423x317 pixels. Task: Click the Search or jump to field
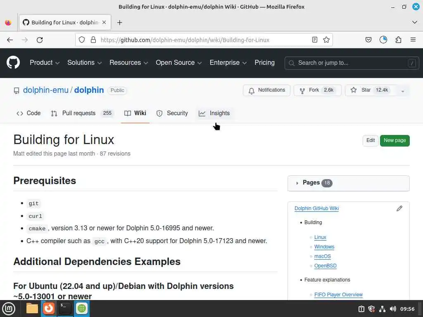pos(352,63)
